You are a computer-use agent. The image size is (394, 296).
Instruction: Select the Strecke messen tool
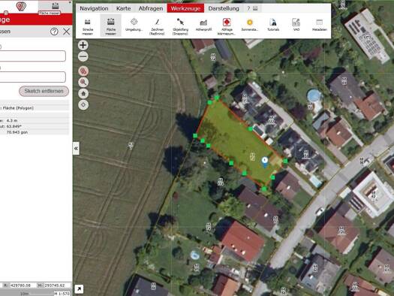pyautogui.click(x=88, y=26)
